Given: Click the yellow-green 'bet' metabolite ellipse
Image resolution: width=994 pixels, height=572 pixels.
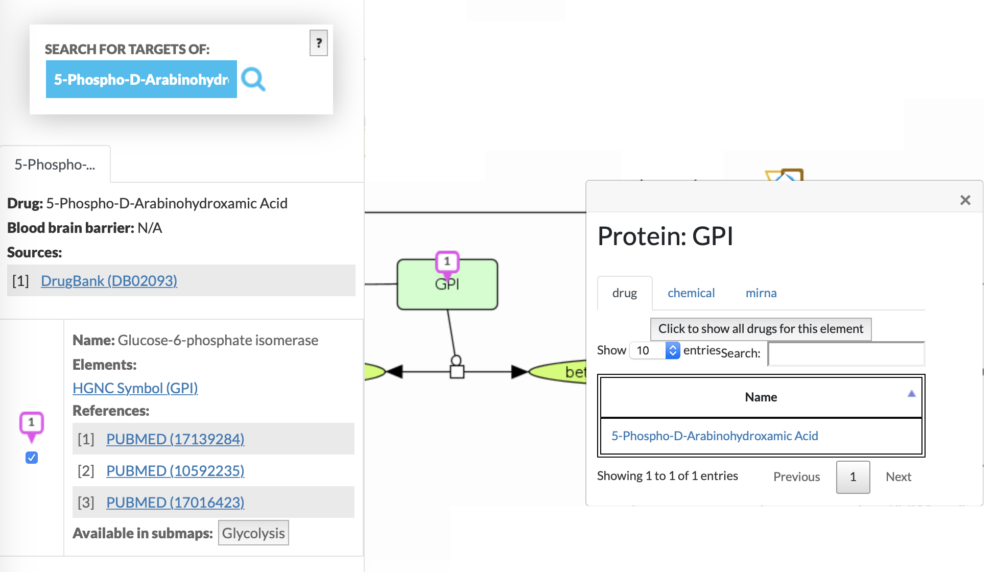Looking at the screenshot, I should pyautogui.click(x=559, y=372).
